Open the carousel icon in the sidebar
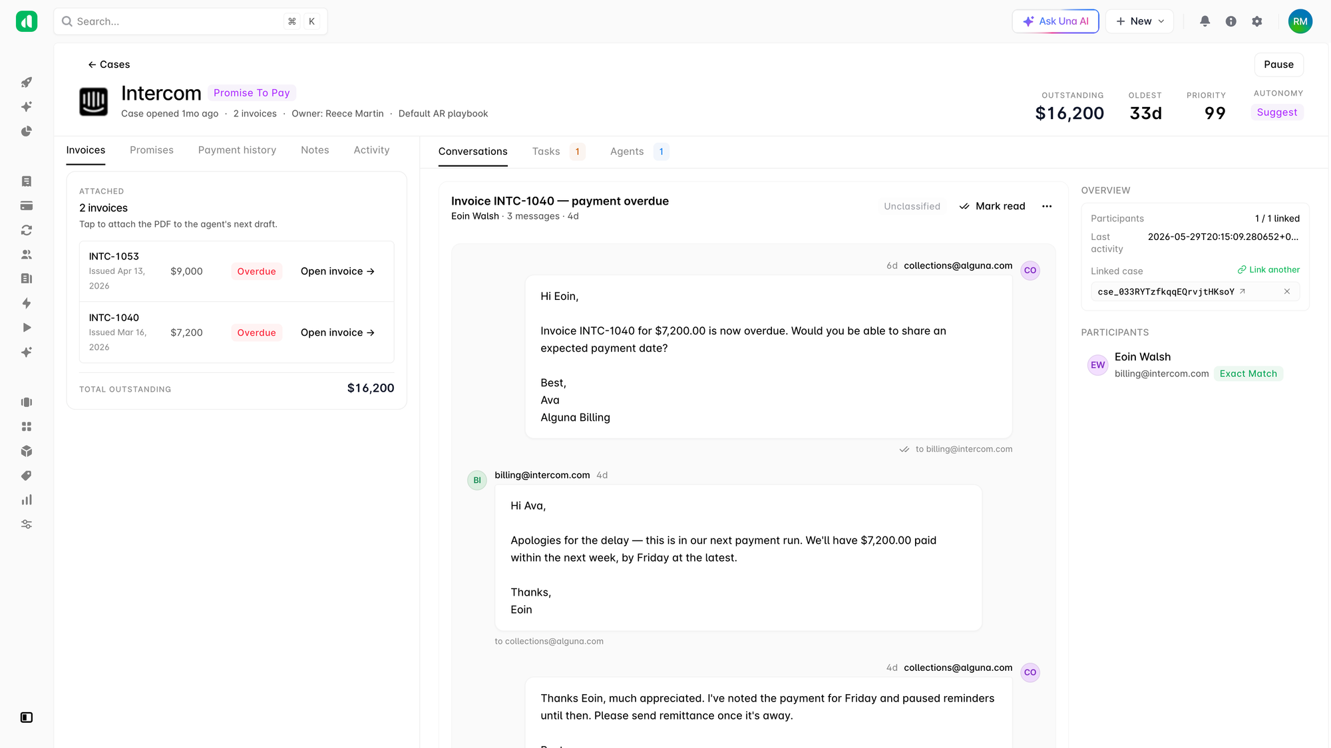Viewport: 1331px width, 748px height. point(27,402)
